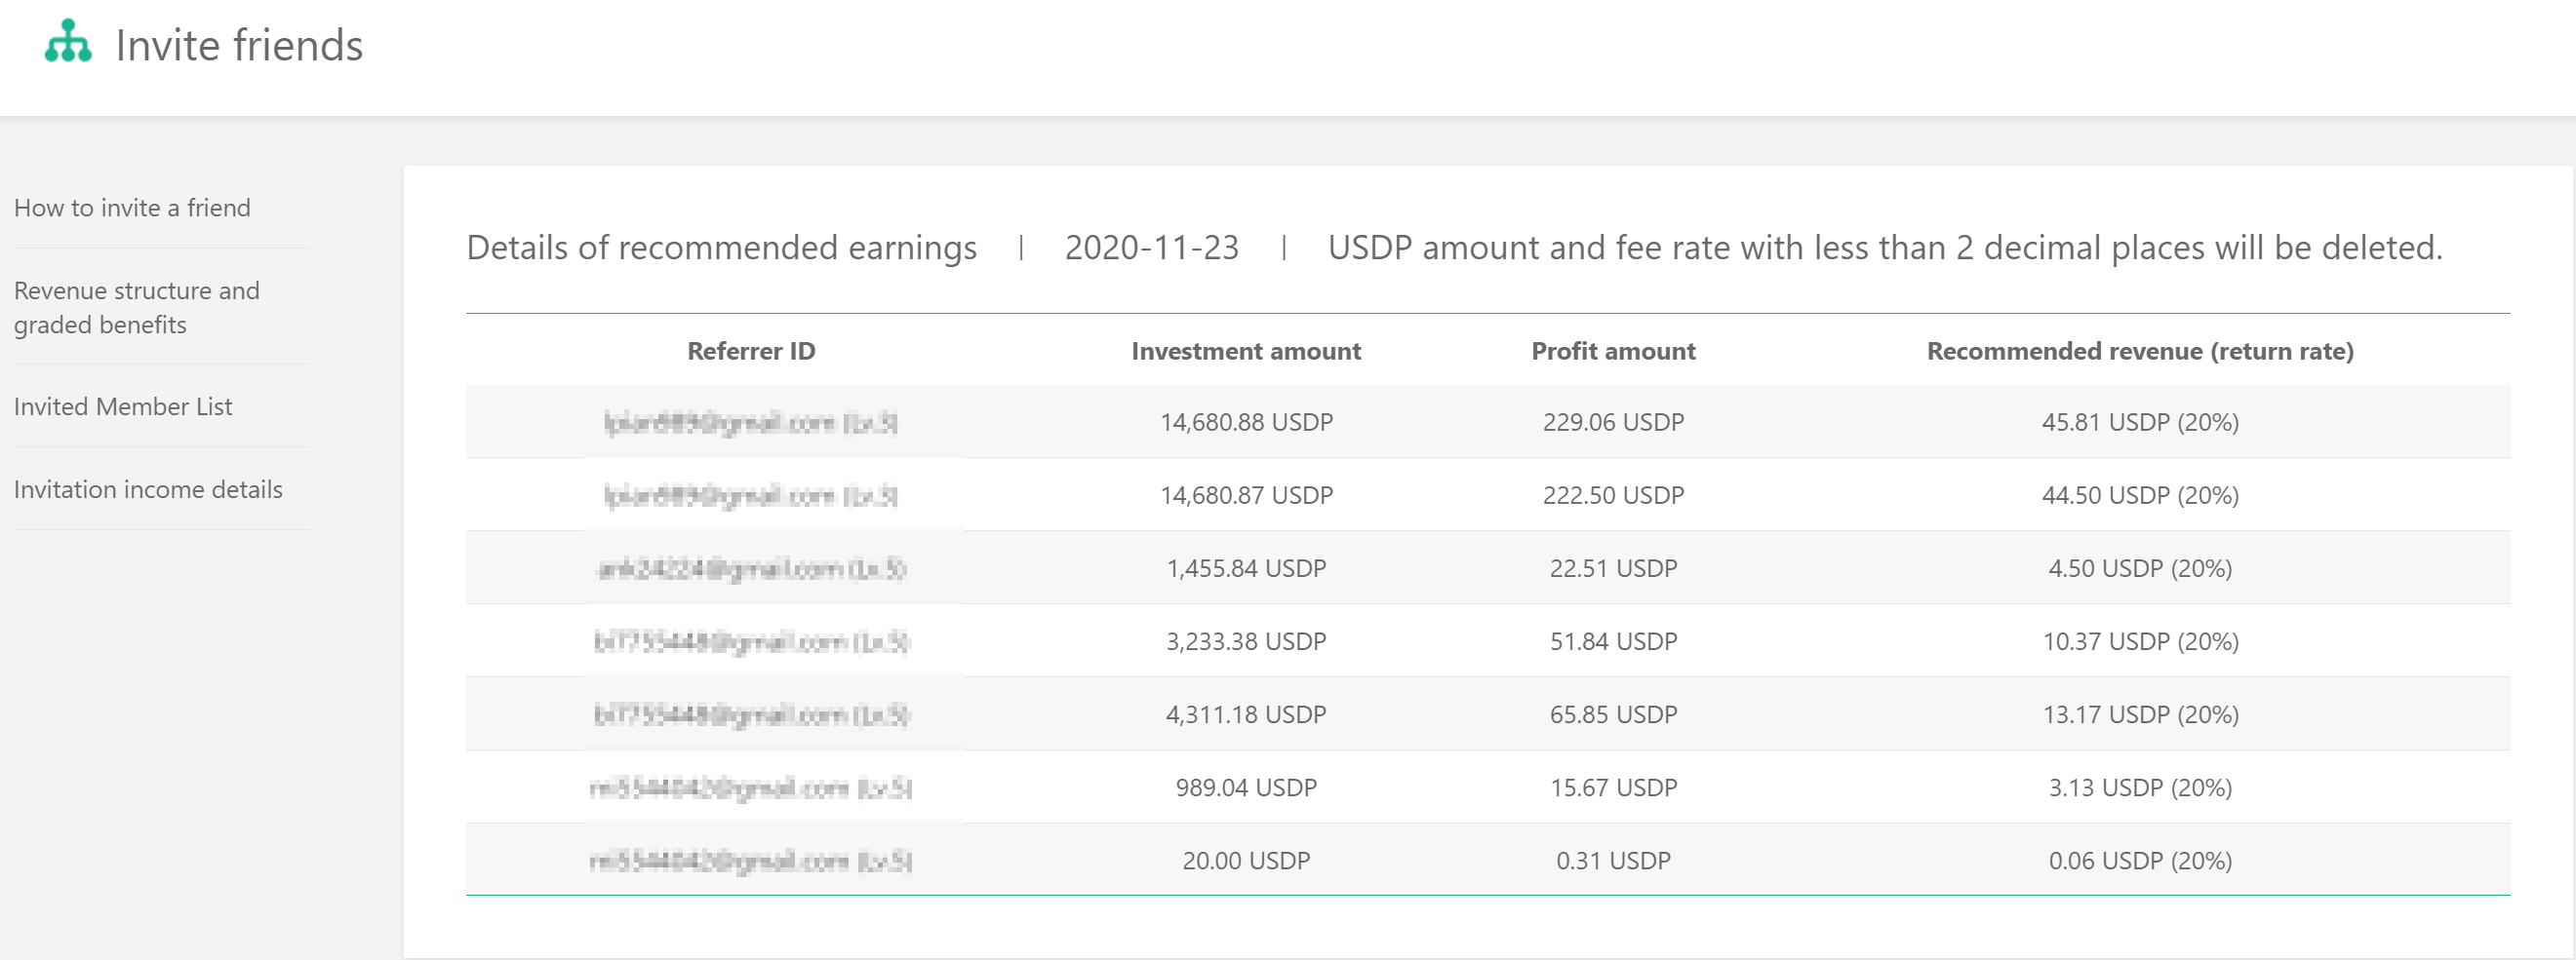
Task: Select the 222.50 USDP profit cell
Action: click(x=1612, y=495)
